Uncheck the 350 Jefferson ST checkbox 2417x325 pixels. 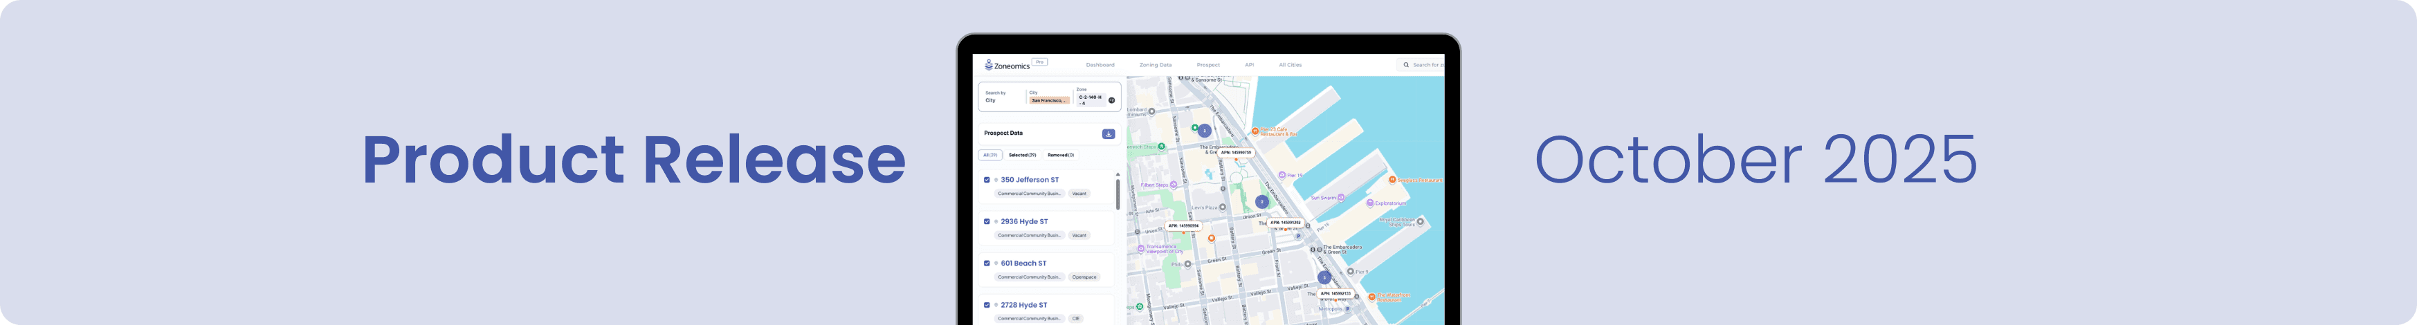click(x=986, y=180)
